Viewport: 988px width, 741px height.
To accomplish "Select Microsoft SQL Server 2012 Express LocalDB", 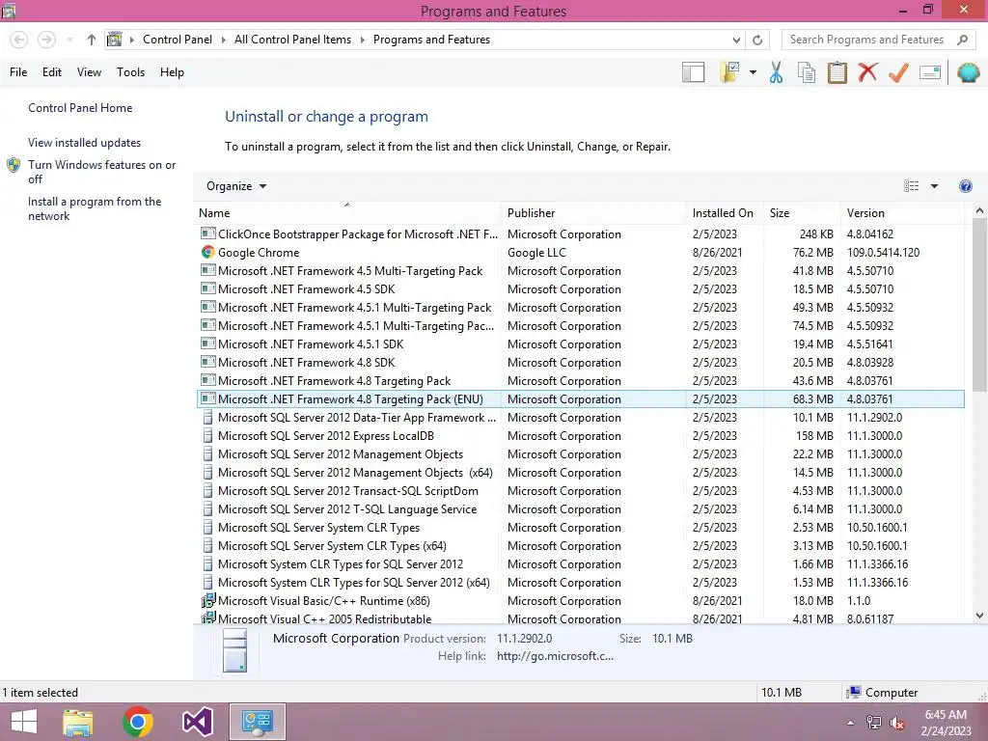I will (580, 436).
